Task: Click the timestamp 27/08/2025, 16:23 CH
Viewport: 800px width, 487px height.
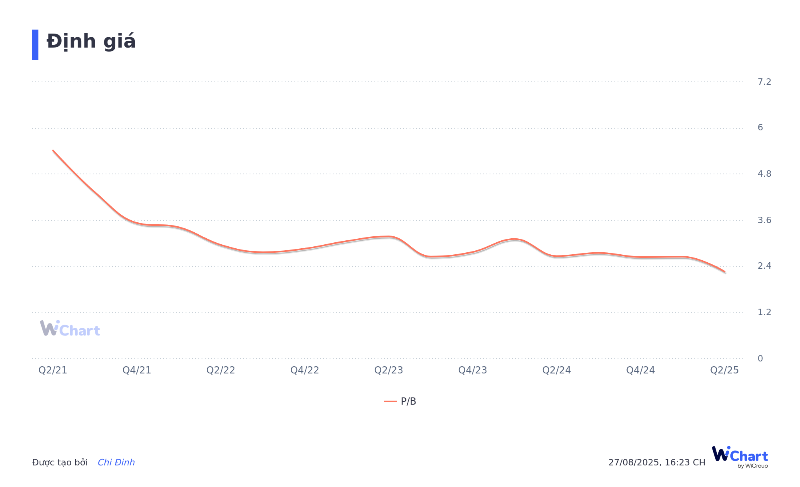Action: [657, 463]
